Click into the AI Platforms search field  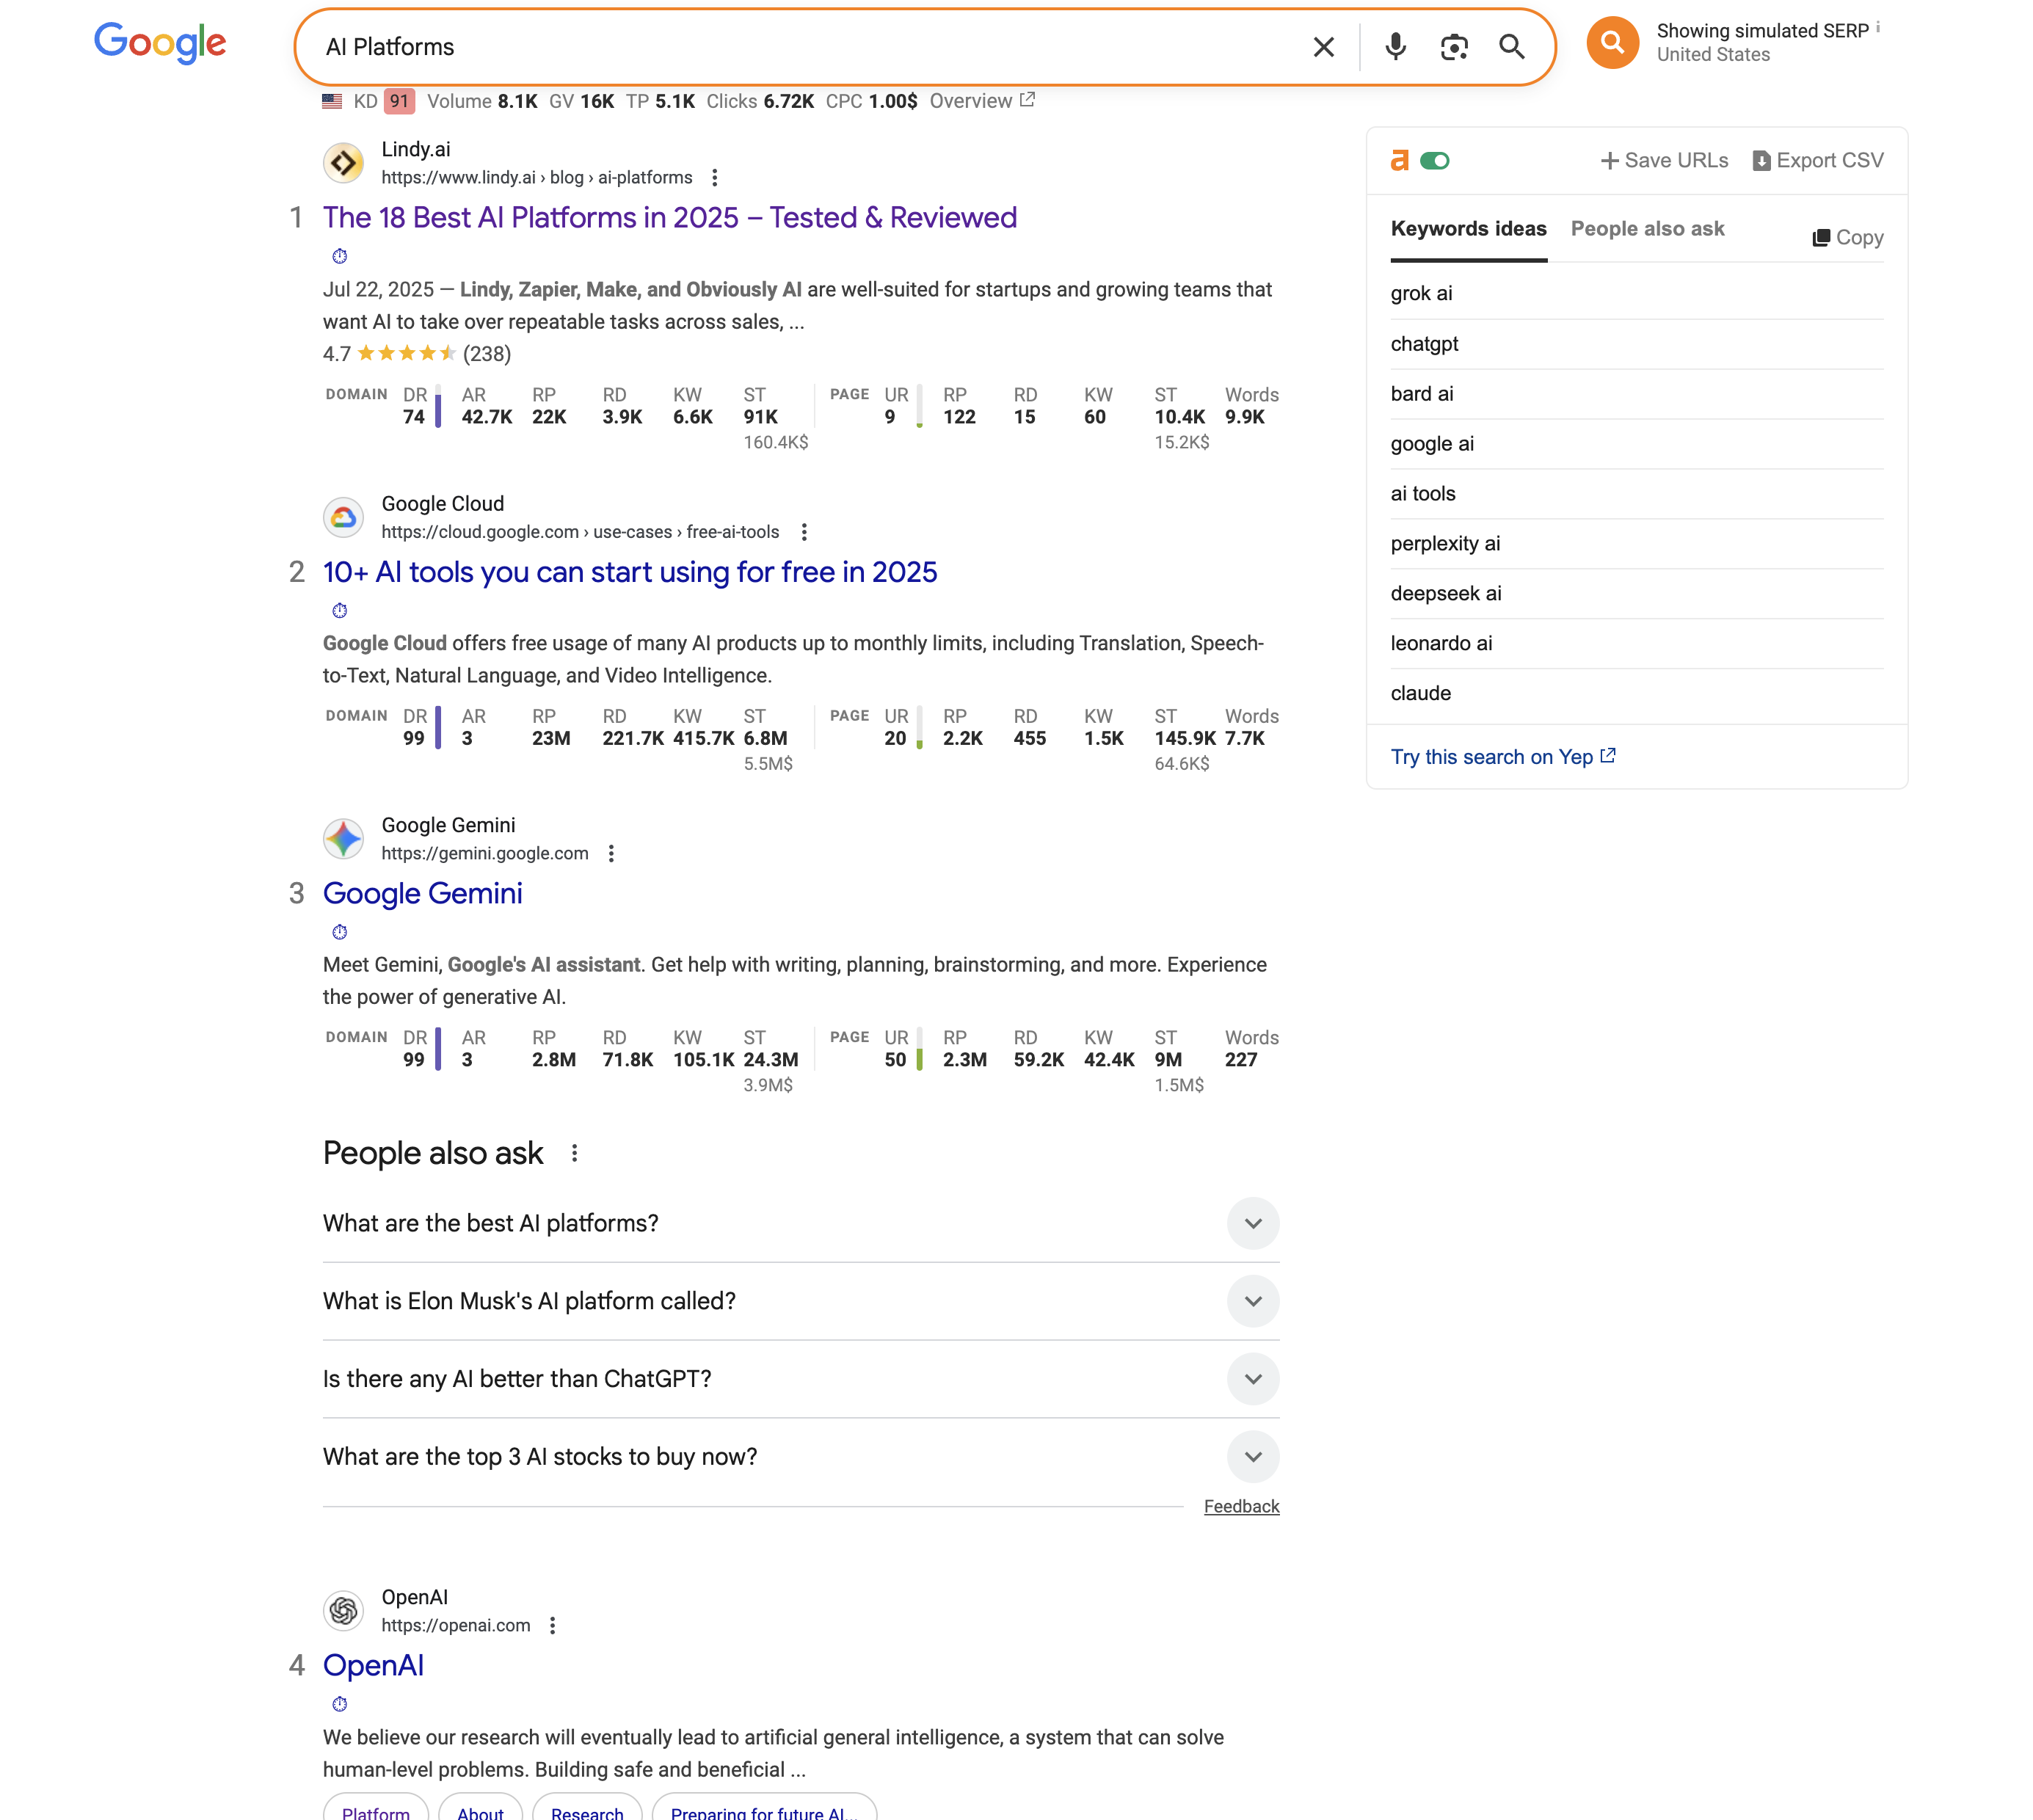(x=800, y=47)
